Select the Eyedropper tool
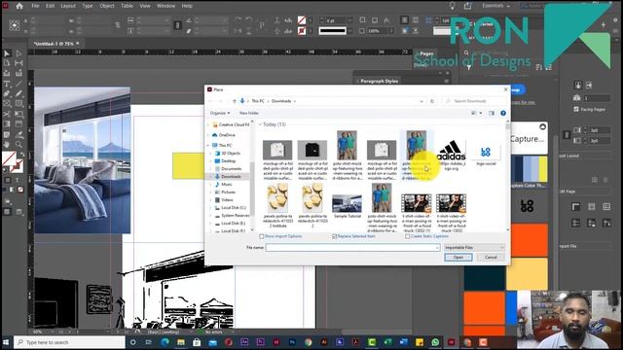The height and width of the screenshot is (350, 623). (x=18, y=134)
